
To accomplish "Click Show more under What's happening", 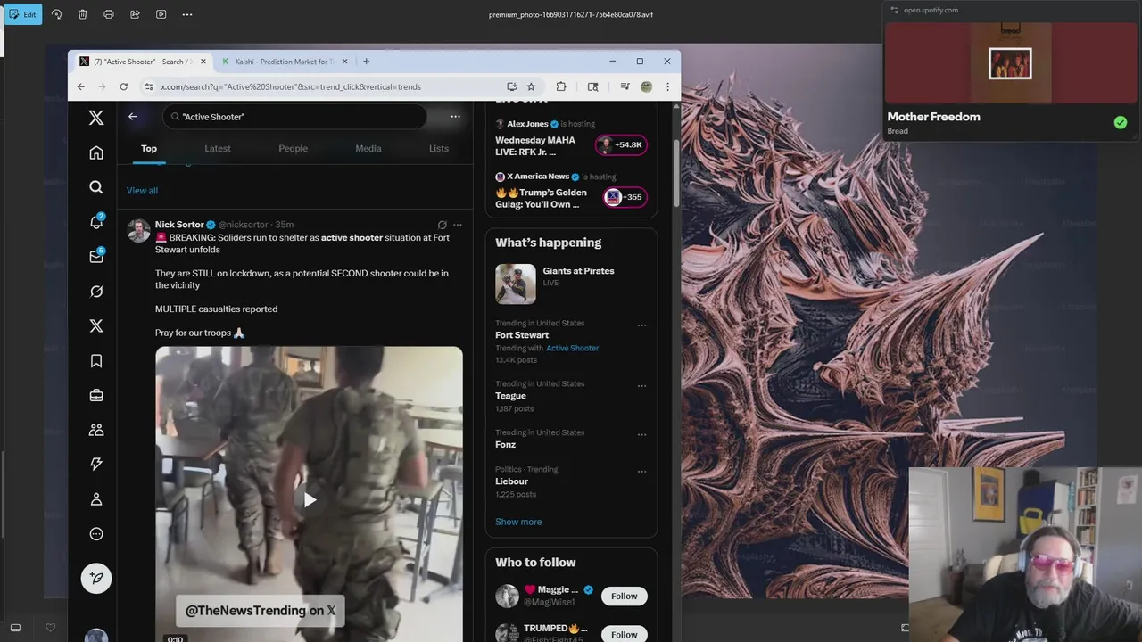I will click(x=518, y=522).
